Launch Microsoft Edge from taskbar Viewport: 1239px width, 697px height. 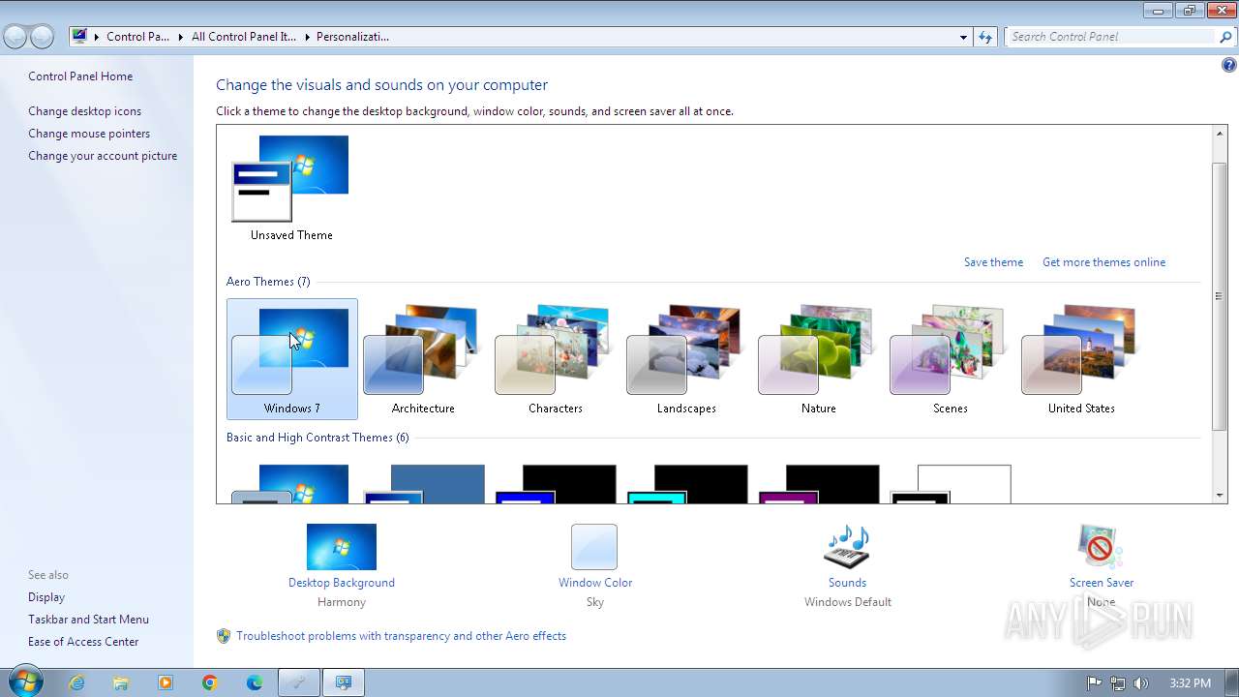[x=255, y=682]
